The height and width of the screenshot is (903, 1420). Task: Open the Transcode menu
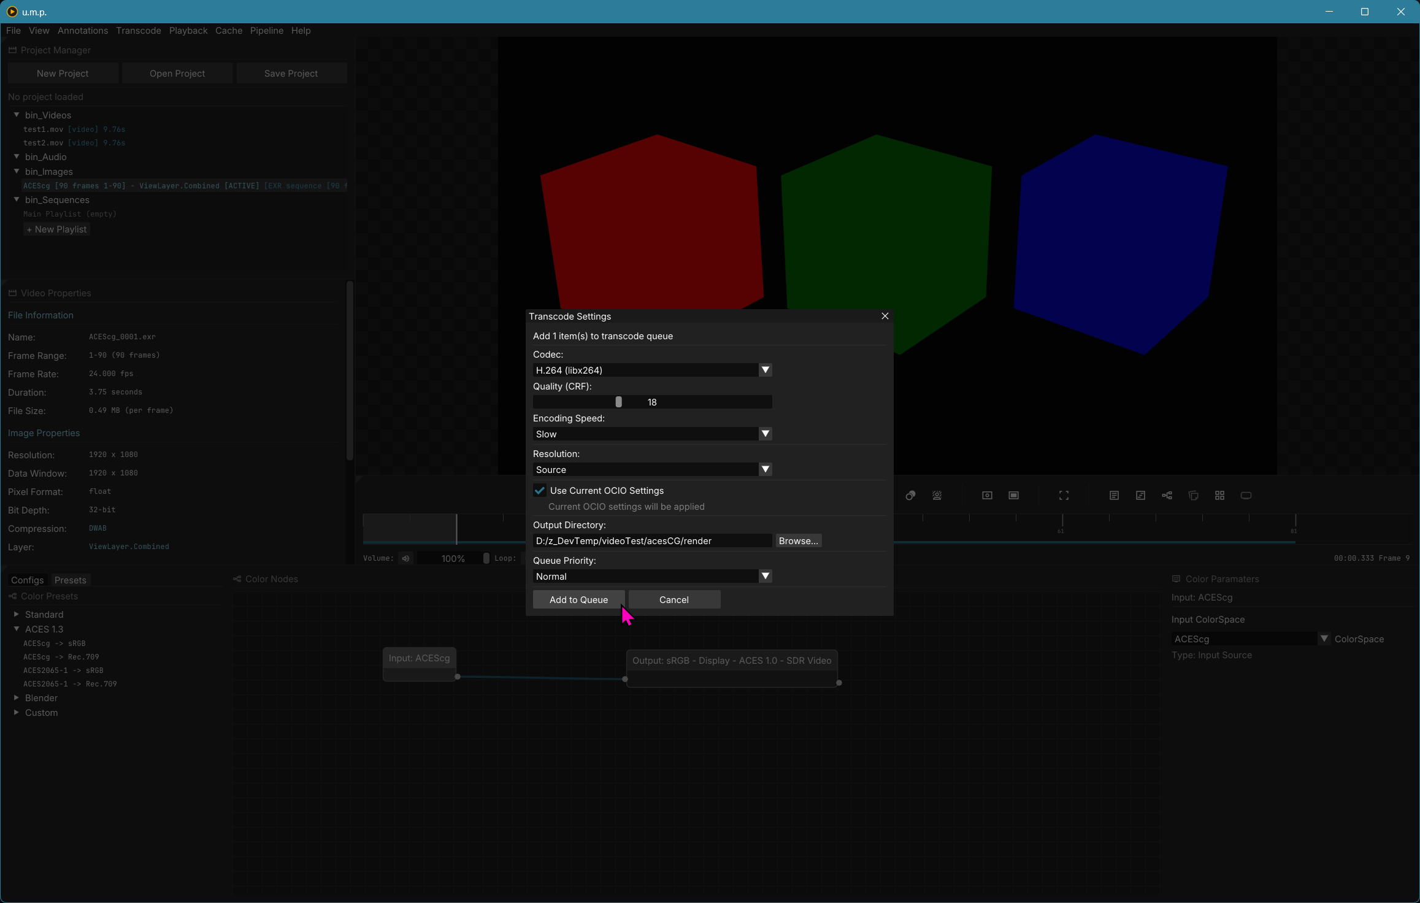point(138,31)
